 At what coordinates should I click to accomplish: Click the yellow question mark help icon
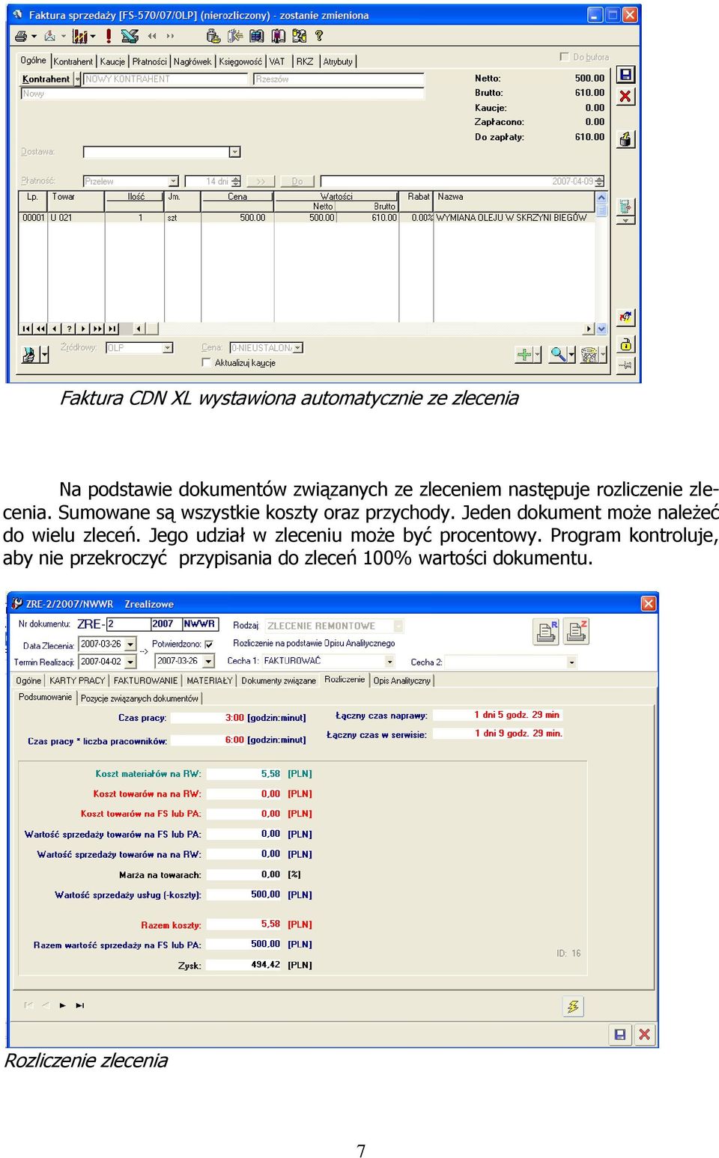pos(319,36)
